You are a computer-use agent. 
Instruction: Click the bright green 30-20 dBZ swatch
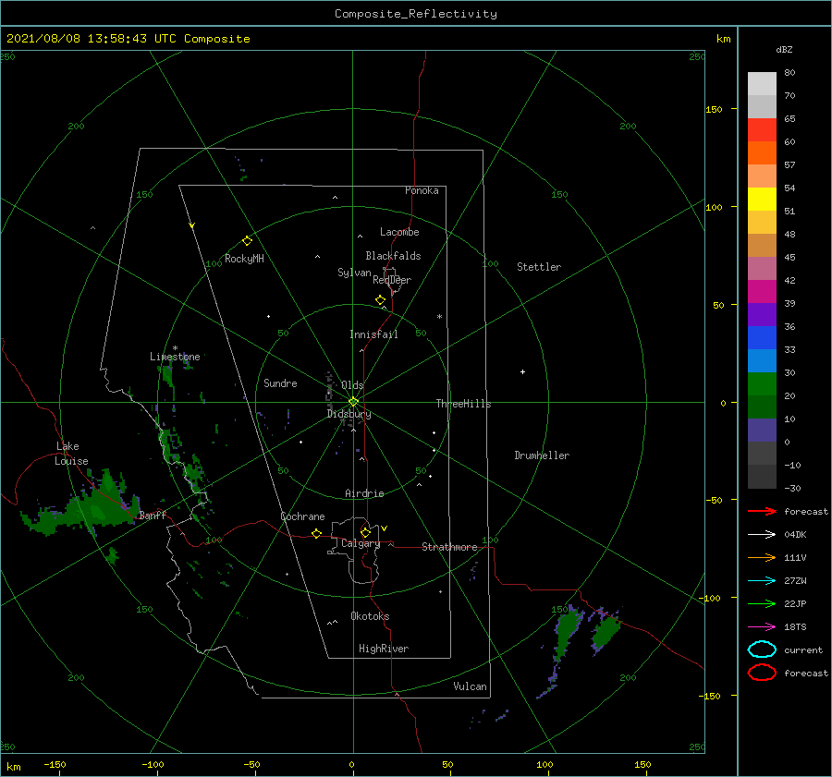click(762, 384)
